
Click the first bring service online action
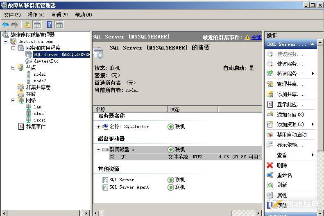tap(290, 54)
